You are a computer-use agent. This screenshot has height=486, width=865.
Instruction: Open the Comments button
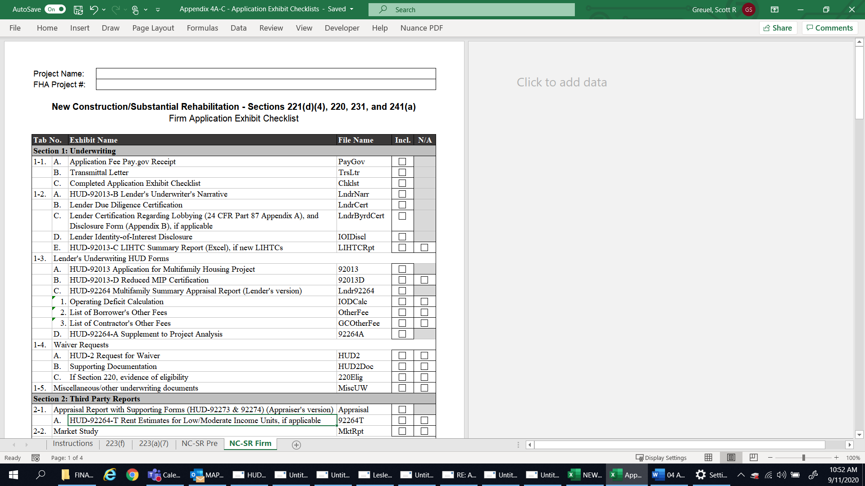[829, 28]
